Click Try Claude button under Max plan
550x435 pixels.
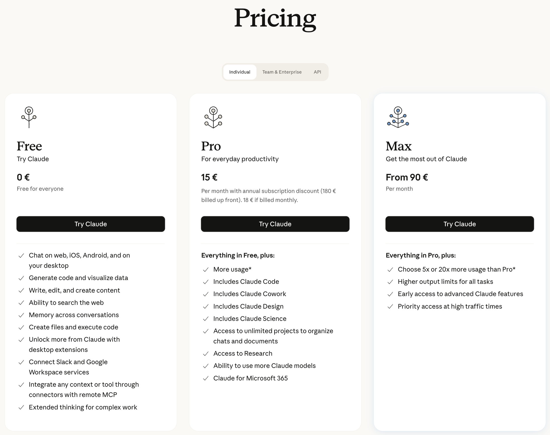(460, 224)
